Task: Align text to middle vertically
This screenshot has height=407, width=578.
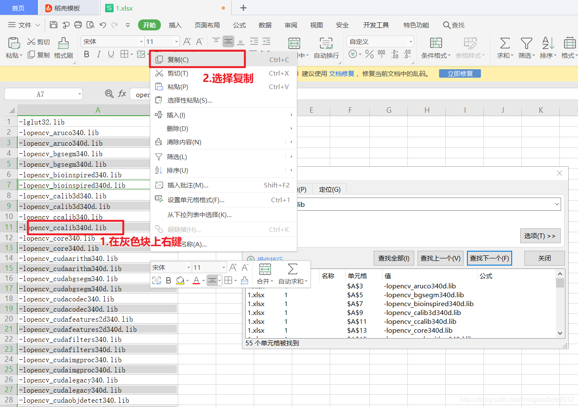Action: (228, 41)
